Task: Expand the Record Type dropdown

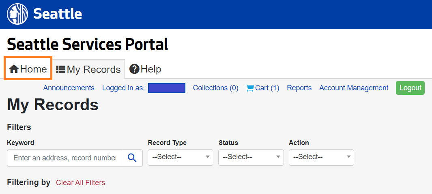Action: click(180, 157)
